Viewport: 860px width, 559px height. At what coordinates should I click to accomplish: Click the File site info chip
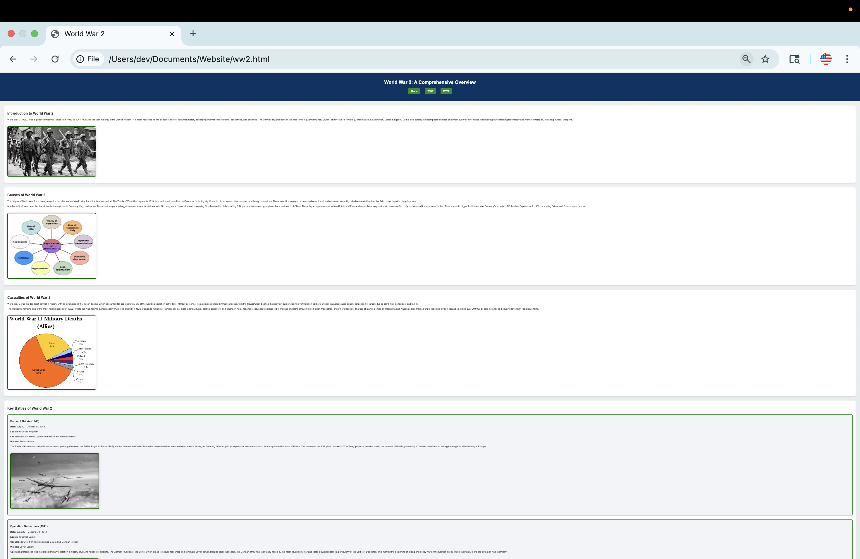click(88, 59)
